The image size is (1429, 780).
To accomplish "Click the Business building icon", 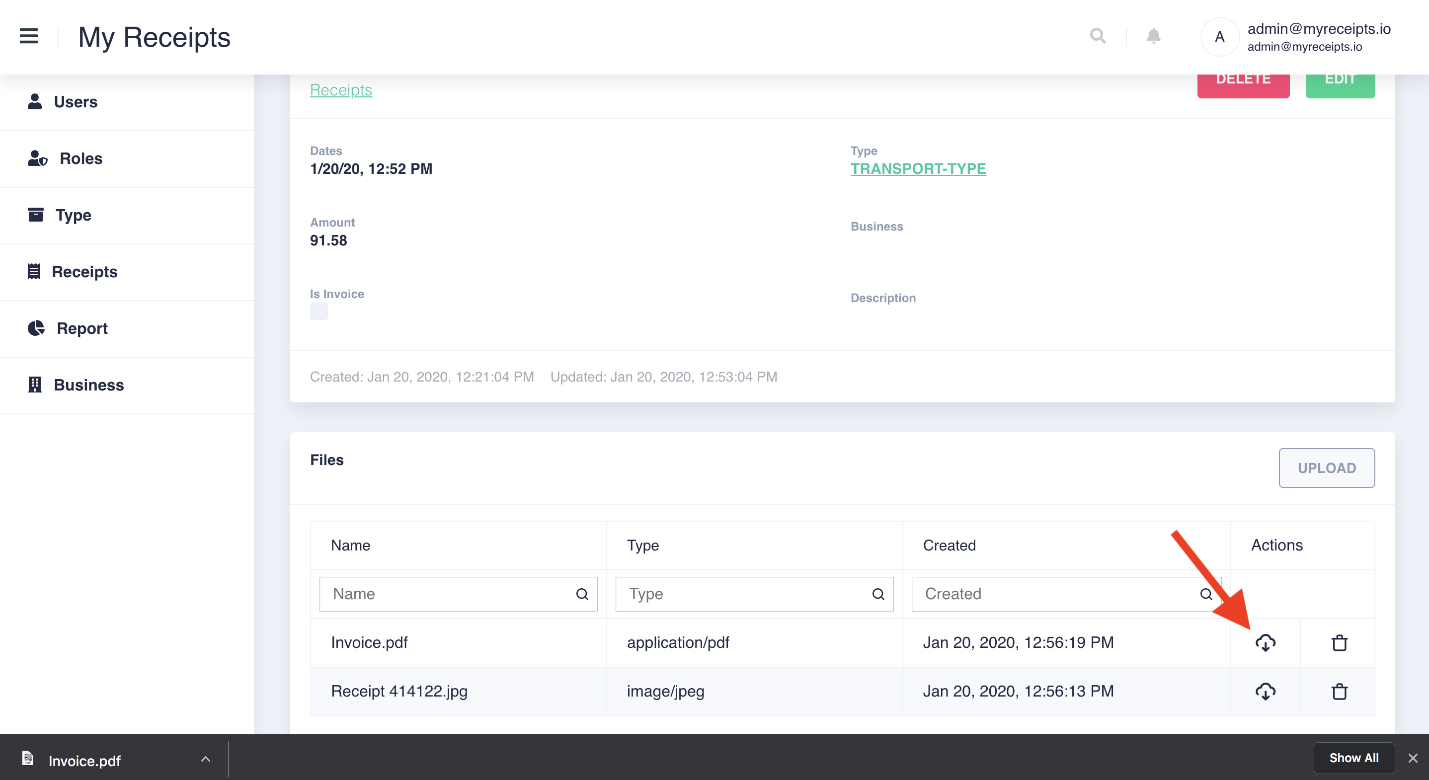I will [34, 385].
